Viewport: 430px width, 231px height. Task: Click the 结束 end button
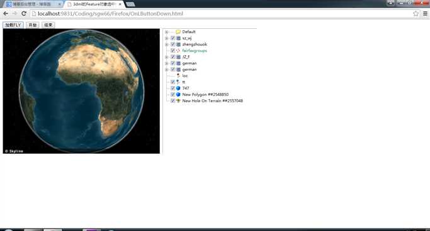tap(48, 25)
